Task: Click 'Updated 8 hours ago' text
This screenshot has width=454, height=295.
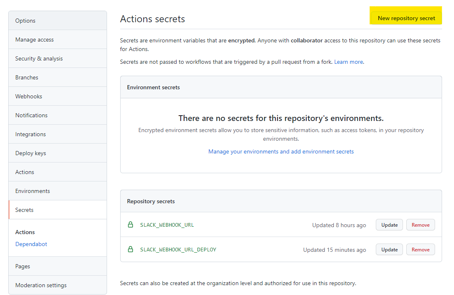Action: pos(339,225)
